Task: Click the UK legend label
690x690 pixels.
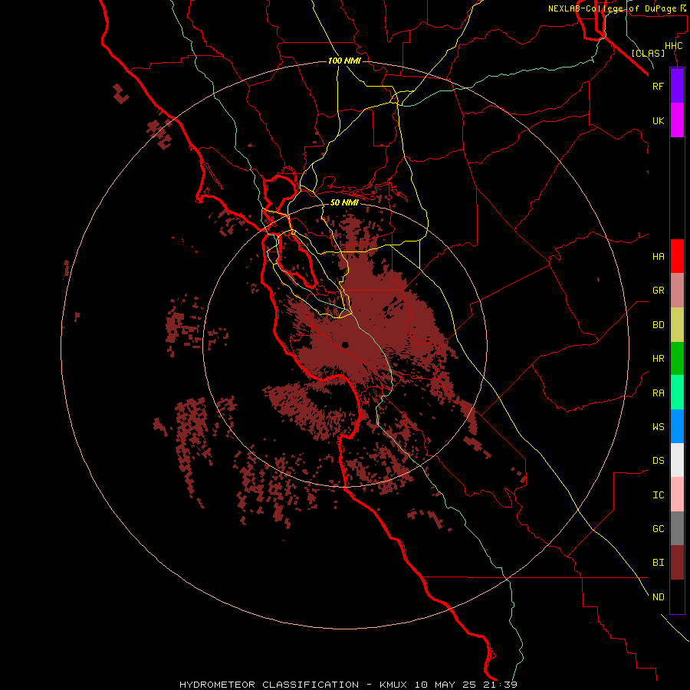Action: 658,120
